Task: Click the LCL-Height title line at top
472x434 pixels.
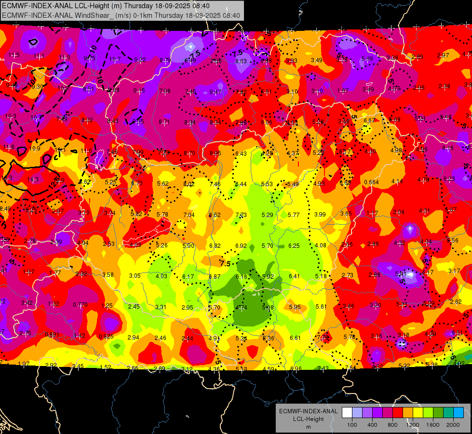Action: (106, 6)
